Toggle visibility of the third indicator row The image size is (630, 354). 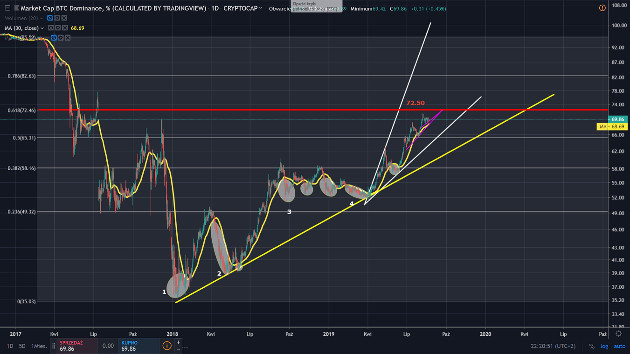[x=54, y=37]
